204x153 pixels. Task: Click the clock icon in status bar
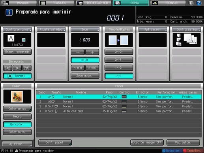click(x=2, y=151)
